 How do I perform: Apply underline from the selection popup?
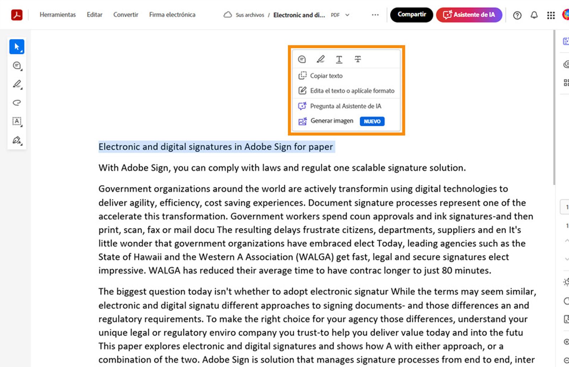(x=339, y=59)
